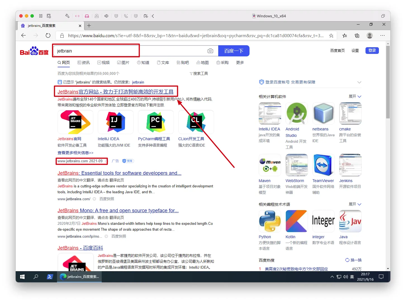The image size is (406, 303).
Task: Close the jetbrains_百度搜索 browser tab
Action: click(x=80, y=26)
